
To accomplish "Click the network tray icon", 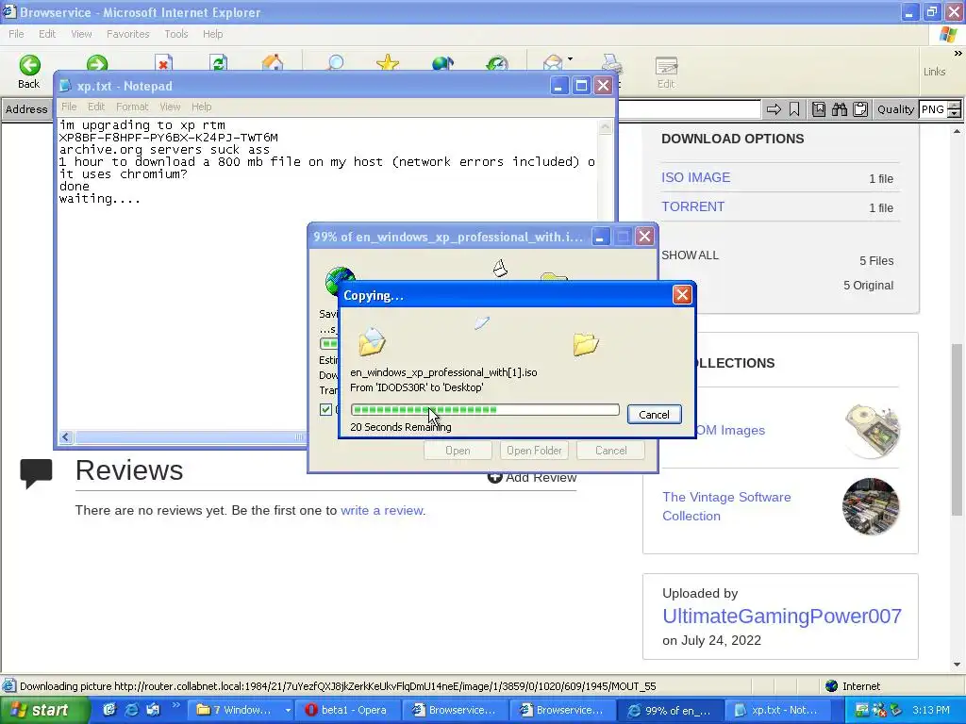I will point(862,710).
